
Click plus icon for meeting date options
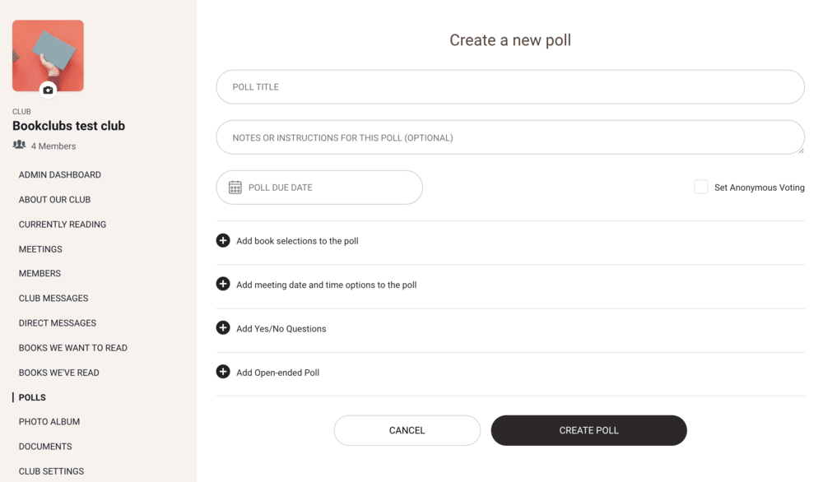point(223,285)
